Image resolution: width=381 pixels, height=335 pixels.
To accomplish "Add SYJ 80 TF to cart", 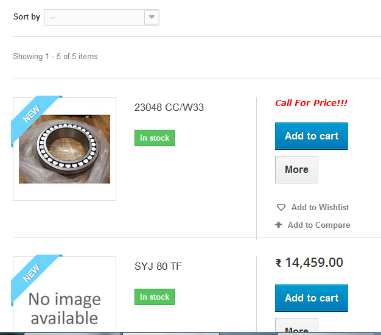I will click(312, 298).
